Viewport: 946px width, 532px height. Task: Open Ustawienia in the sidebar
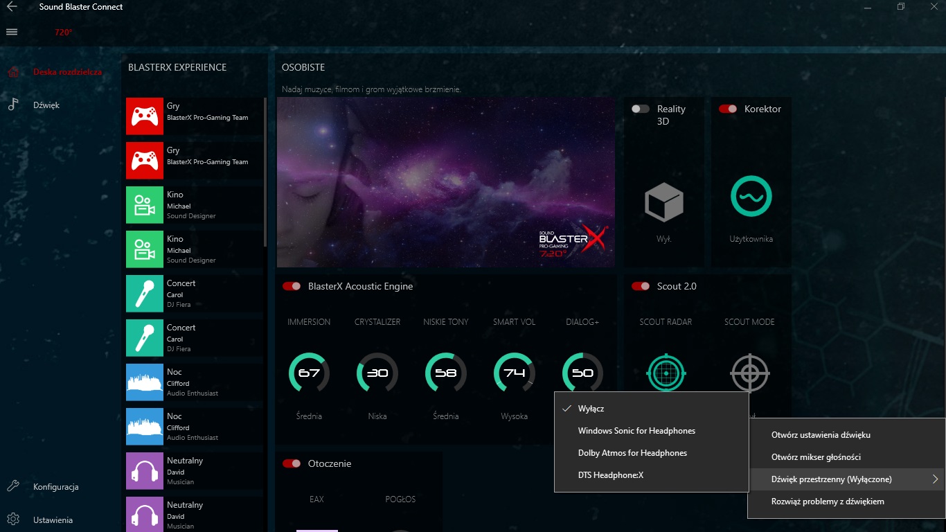[53, 520]
